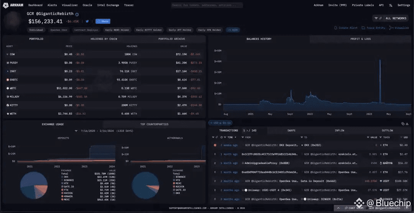The image size is (414, 213).
Task: Open Private Labels link
Action: pyautogui.click(x=363, y=5)
